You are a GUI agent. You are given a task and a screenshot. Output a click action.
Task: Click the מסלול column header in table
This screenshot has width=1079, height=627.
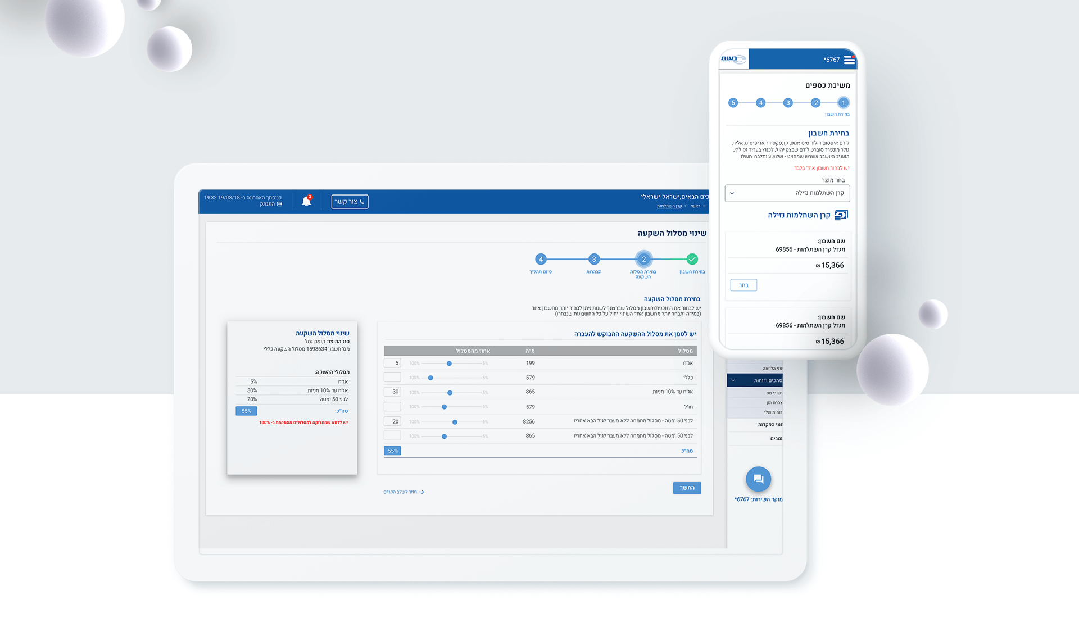click(685, 351)
